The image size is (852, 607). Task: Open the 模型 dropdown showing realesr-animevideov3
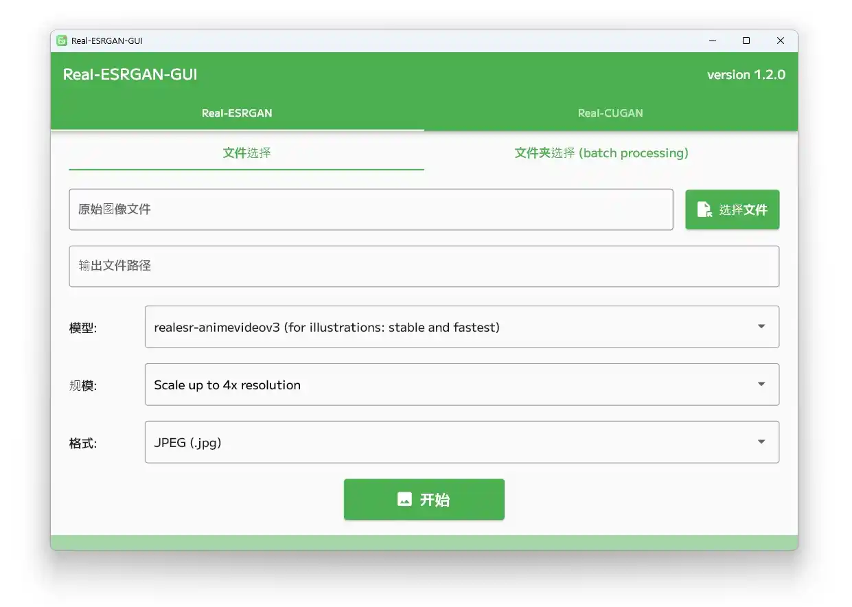pyautogui.click(x=462, y=327)
